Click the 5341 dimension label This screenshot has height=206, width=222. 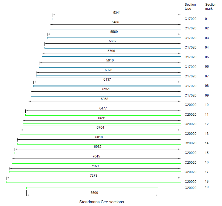coord(117,13)
